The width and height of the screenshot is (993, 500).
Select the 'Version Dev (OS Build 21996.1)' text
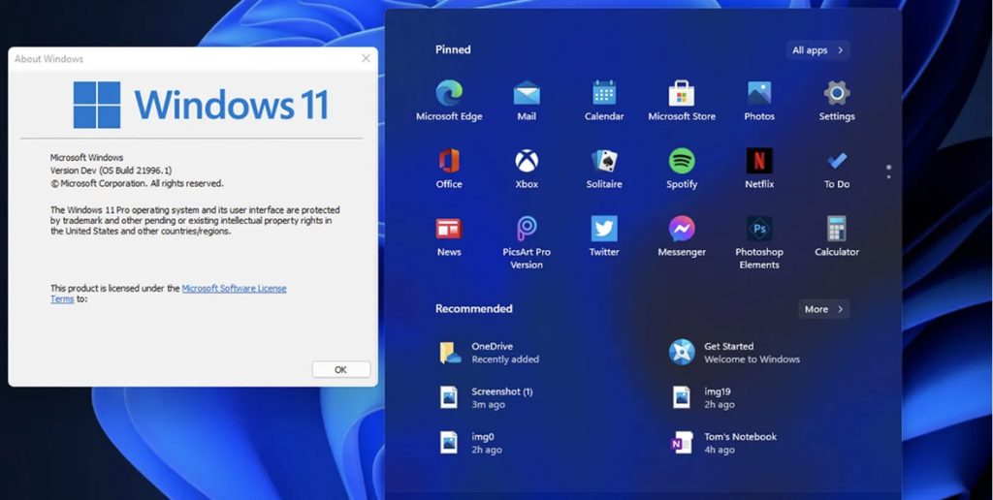coord(111,171)
